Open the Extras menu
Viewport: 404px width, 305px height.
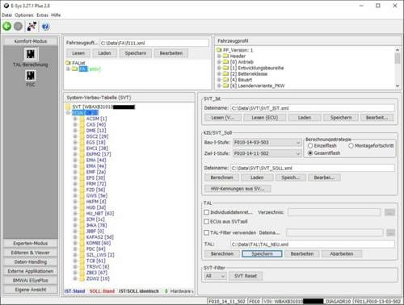click(43, 15)
